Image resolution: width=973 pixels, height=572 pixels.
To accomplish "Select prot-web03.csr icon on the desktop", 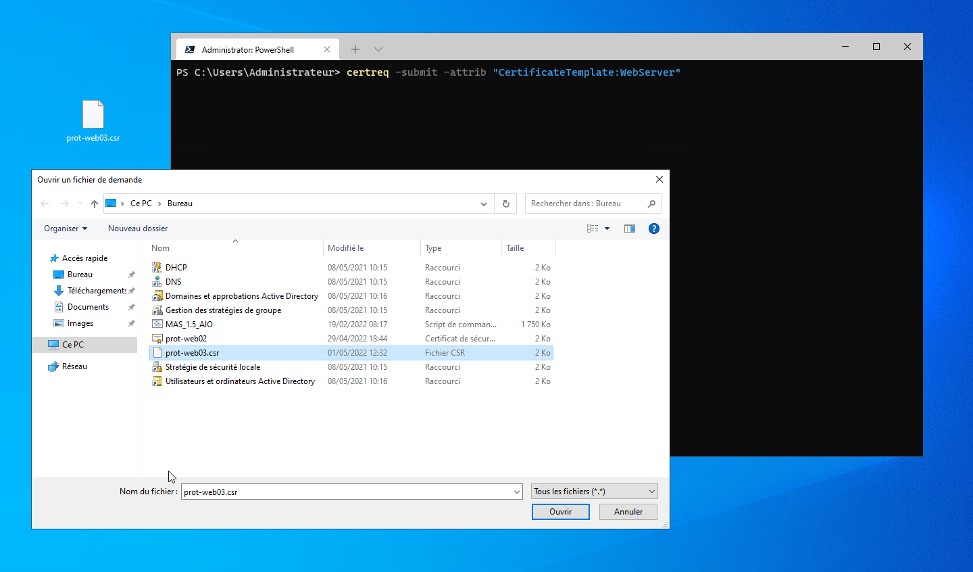I will click(93, 116).
